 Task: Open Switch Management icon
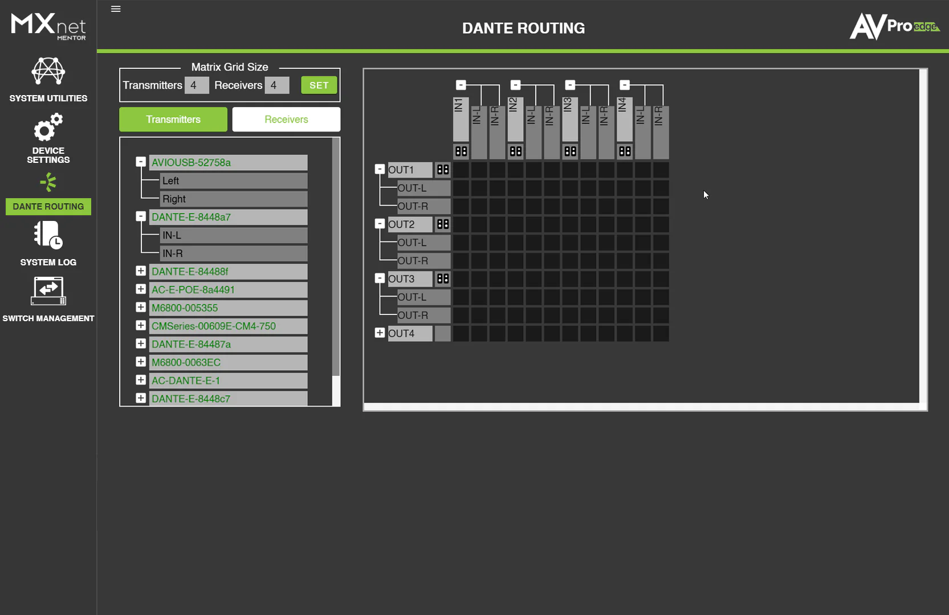tap(48, 291)
